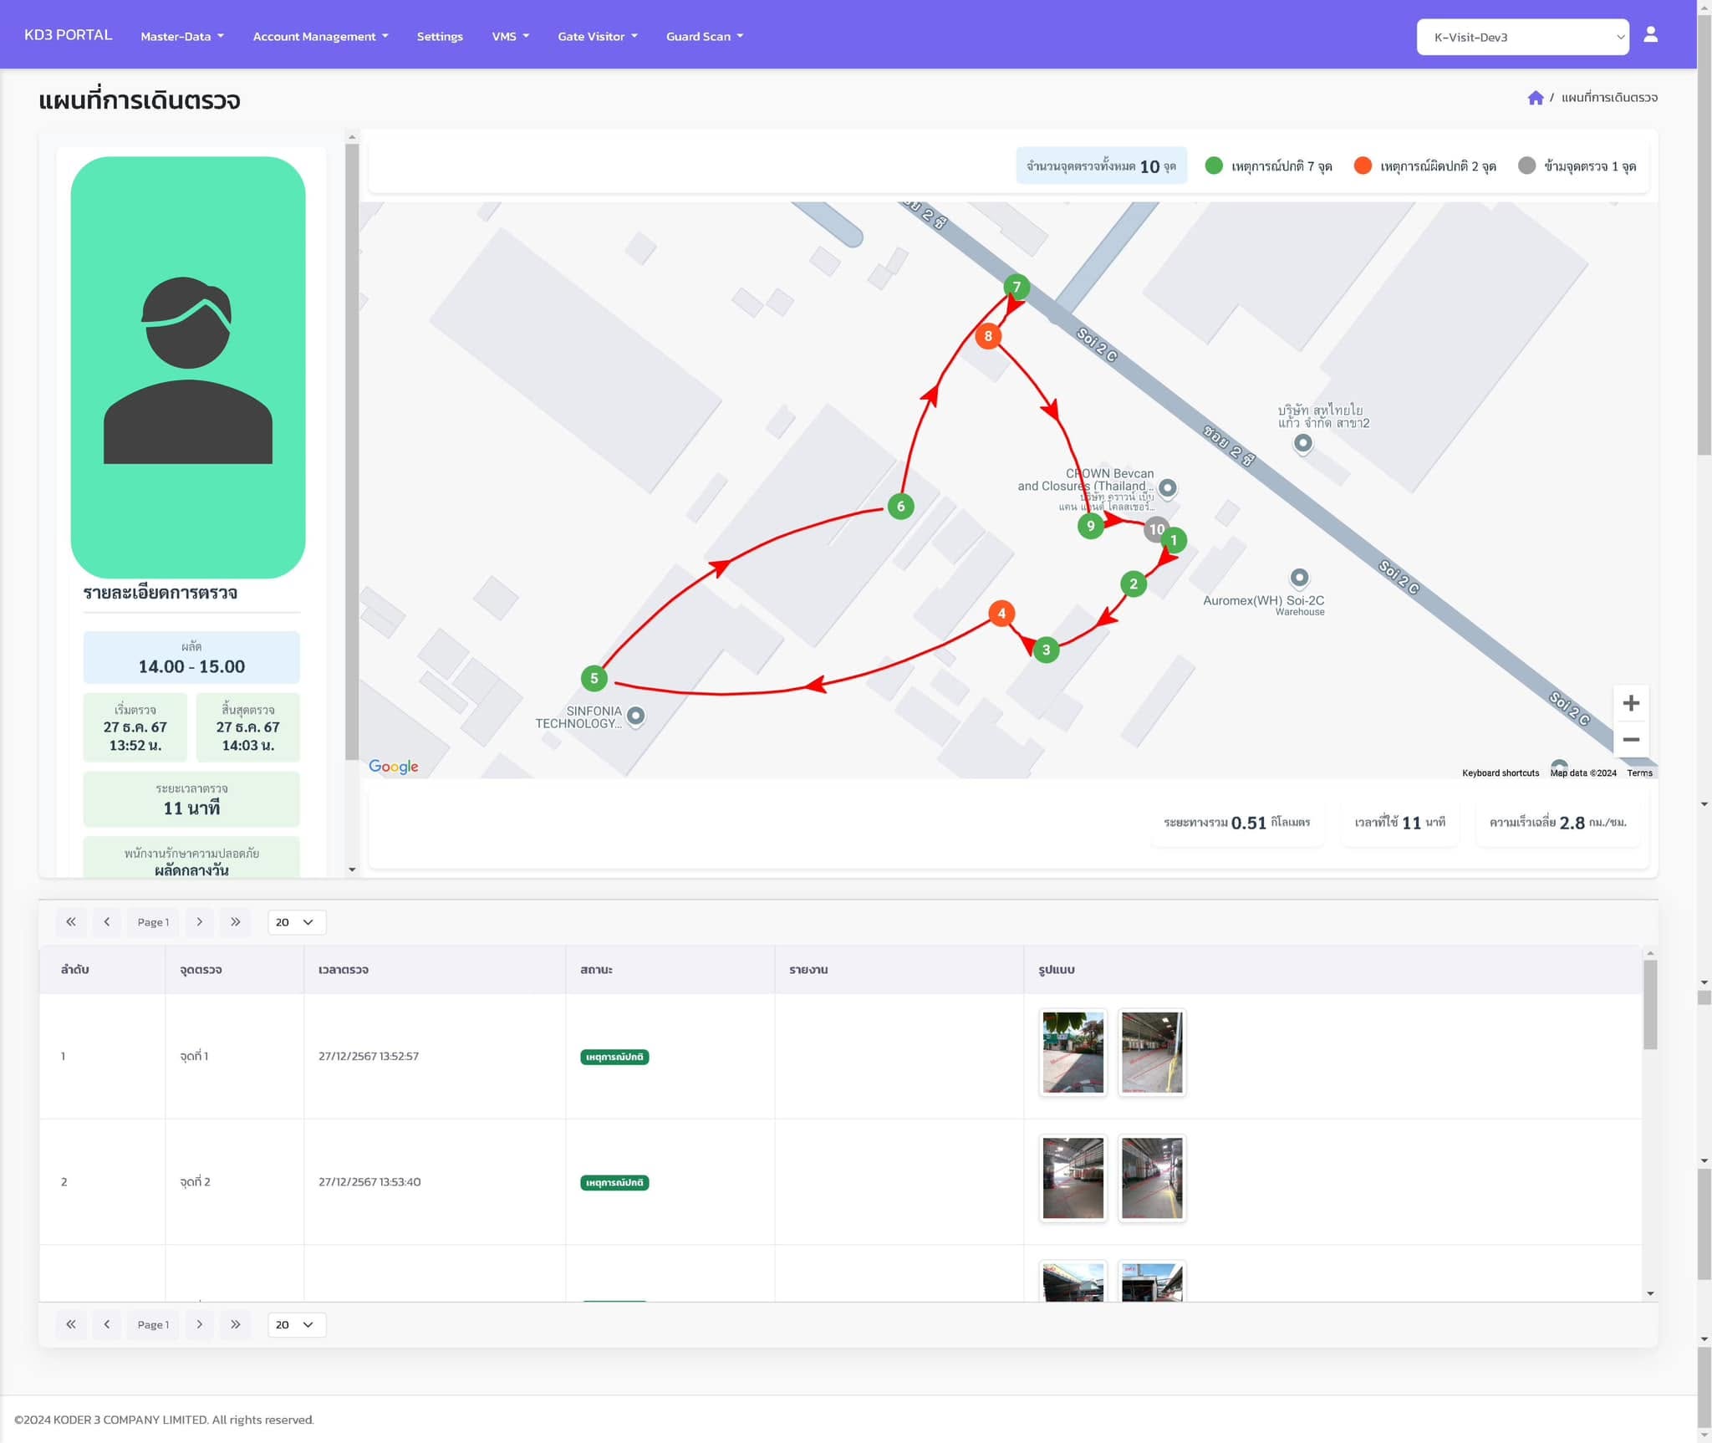1712x1443 pixels.
Task: Click the KD3 PORTAL brand link
Action: tap(69, 34)
